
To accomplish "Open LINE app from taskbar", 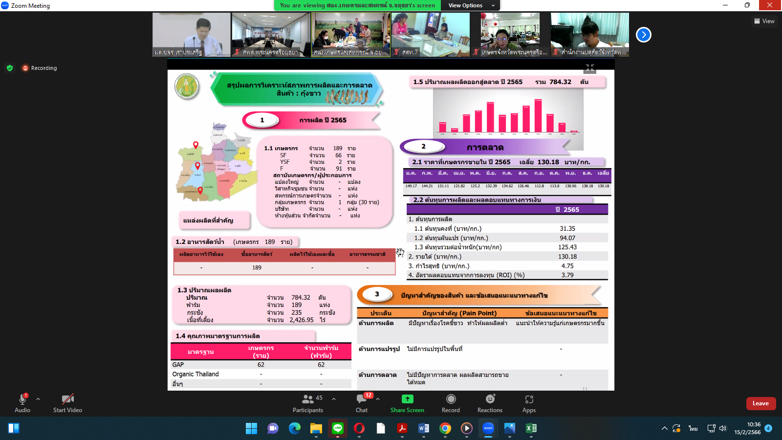I will (337, 428).
